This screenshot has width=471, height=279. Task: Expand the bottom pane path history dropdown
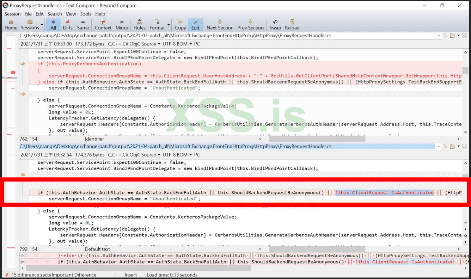439,147
